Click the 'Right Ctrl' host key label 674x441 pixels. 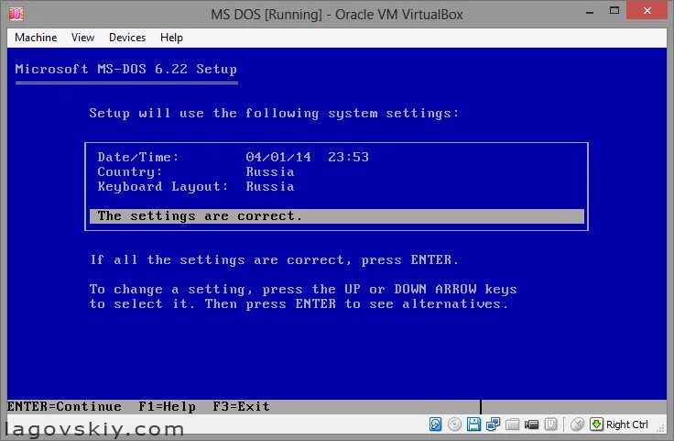[x=626, y=424]
